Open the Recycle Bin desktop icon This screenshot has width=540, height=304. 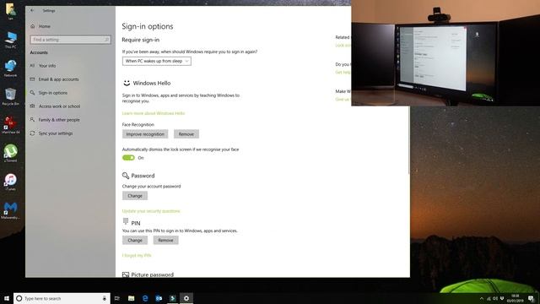tap(11, 96)
